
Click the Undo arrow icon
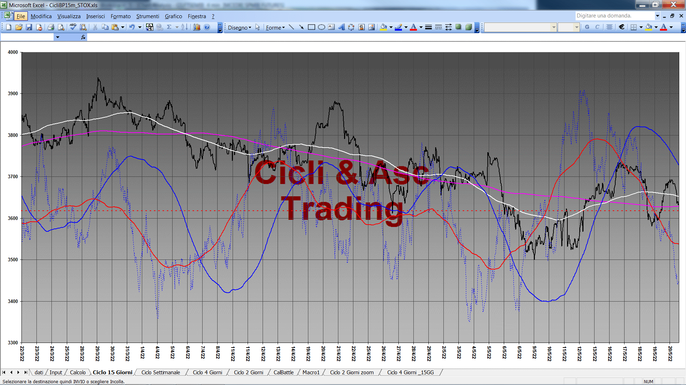pos(132,27)
